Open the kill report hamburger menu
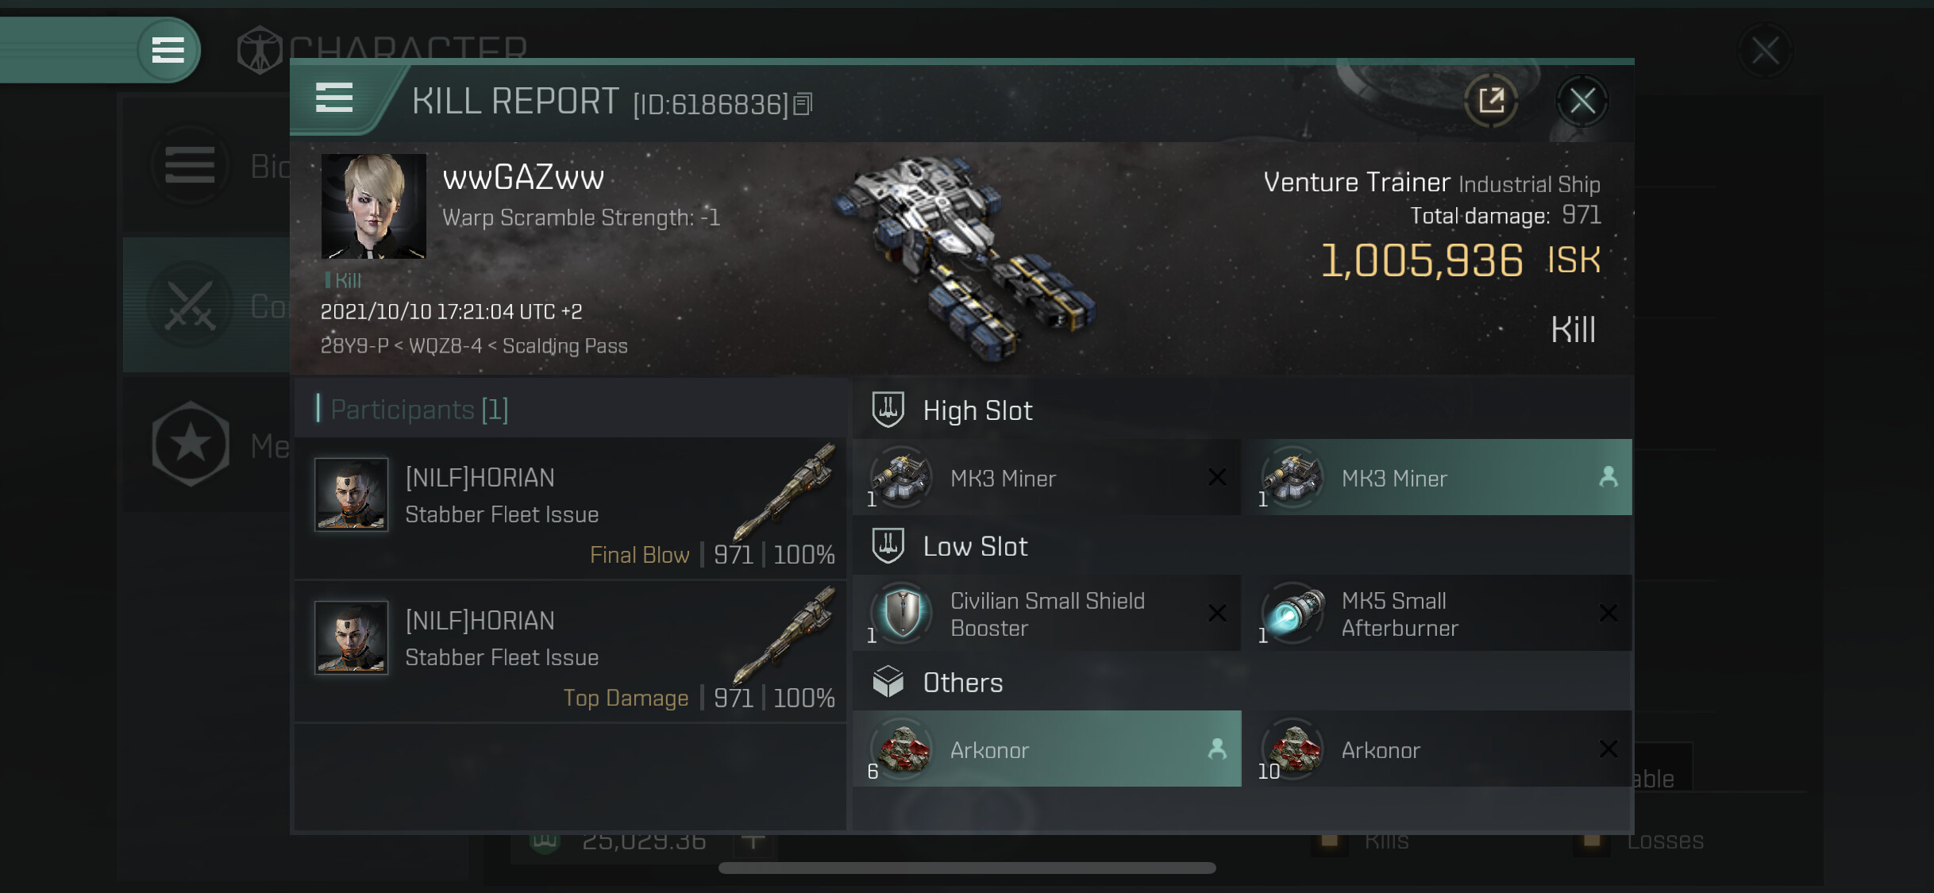Screen dimensions: 1934x893 tap(334, 98)
